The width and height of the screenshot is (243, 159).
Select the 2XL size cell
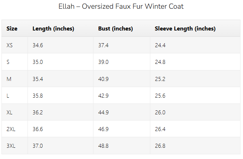tap(11, 129)
